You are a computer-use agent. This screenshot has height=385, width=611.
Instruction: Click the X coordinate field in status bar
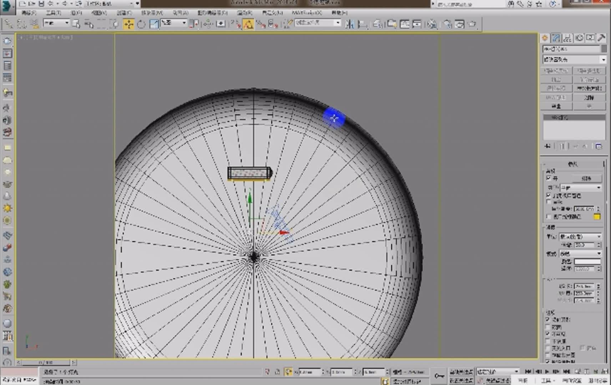pos(309,372)
